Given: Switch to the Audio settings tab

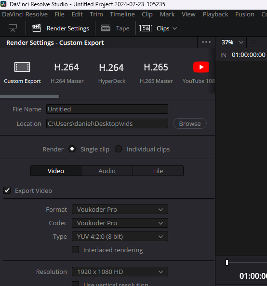Looking at the screenshot, I should [107, 171].
